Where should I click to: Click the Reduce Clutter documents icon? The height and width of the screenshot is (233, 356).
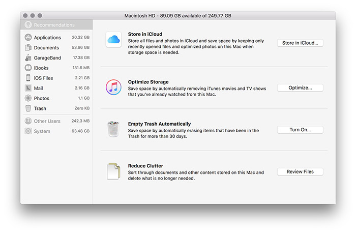pos(114,171)
